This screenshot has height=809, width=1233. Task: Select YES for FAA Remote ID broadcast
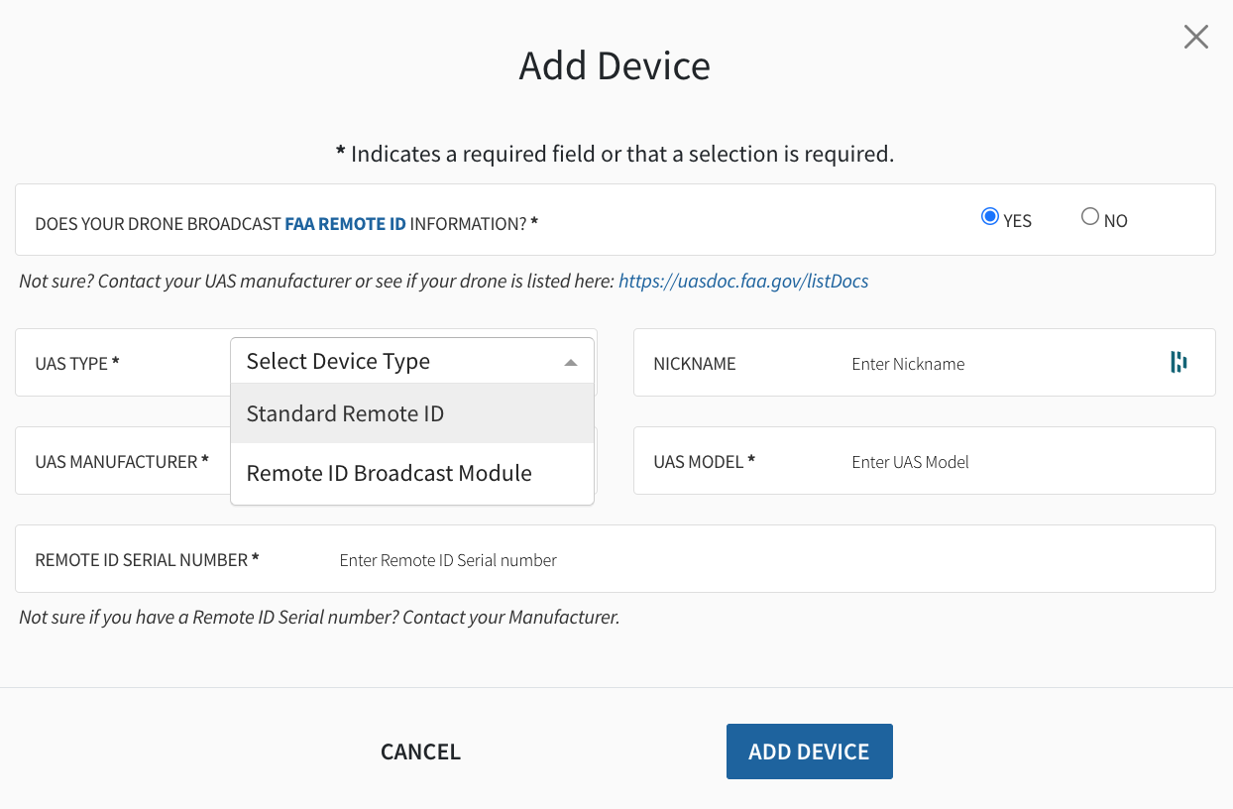click(x=990, y=216)
